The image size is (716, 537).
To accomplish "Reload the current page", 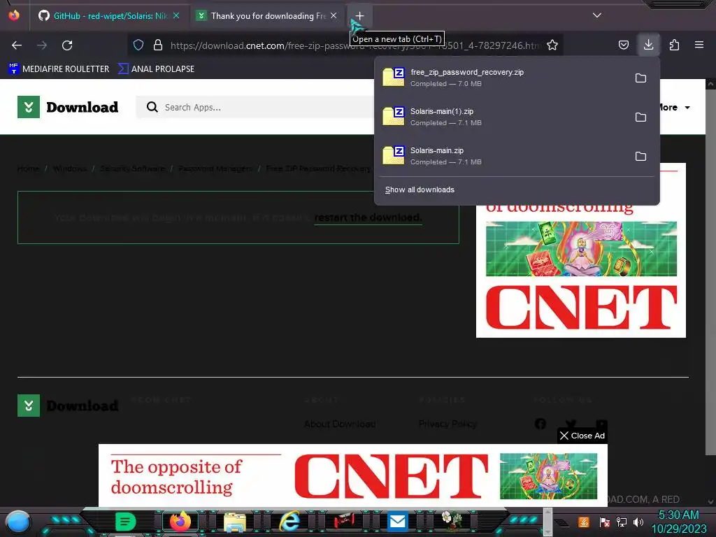I will (67, 45).
